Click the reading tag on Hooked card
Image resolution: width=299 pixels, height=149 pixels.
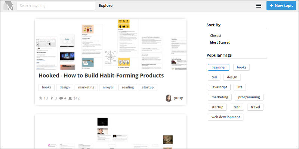tap(128, 88)
